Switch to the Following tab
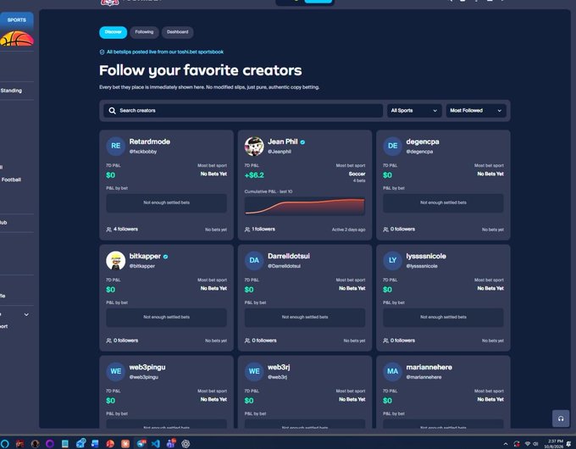This screenshot has width=576, height=449. [144, 32]
